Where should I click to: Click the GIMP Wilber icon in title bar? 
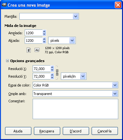(x=4, y=5)
